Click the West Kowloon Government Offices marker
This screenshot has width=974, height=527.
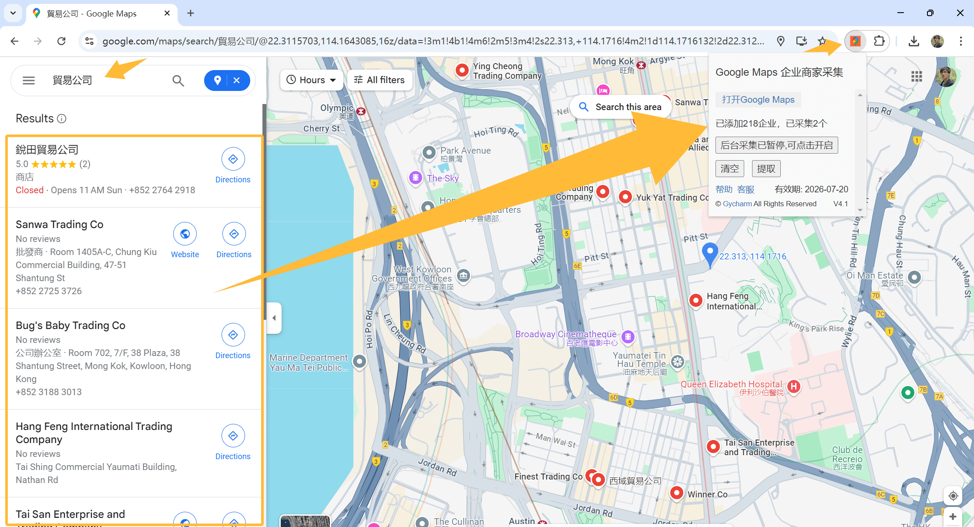pyautogui.click(x=463, y=275)
